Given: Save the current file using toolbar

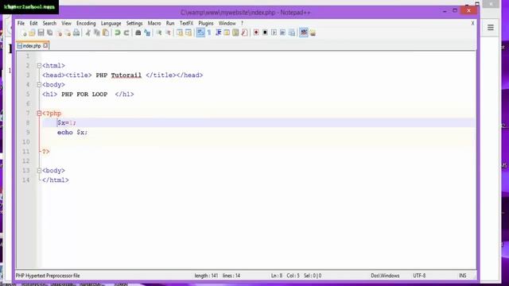Looking at the screenshot, I should (x=41, y=33).
